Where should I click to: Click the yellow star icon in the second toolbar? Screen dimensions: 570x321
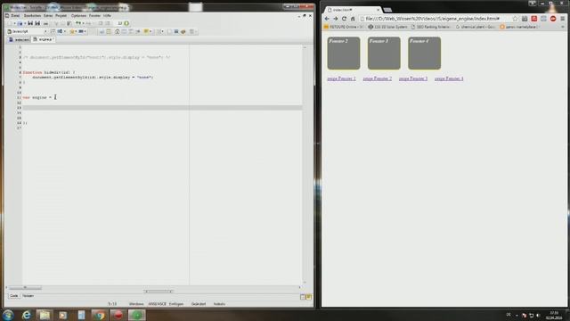coord(72,31)
